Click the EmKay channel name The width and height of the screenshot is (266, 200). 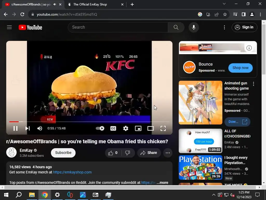tap(26, 150)
